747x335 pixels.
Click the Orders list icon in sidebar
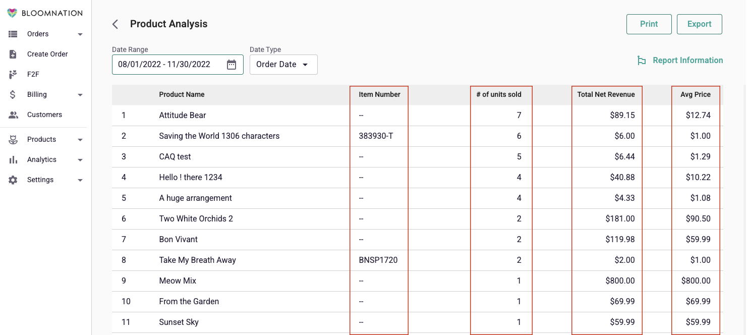[x=13, y=34]
